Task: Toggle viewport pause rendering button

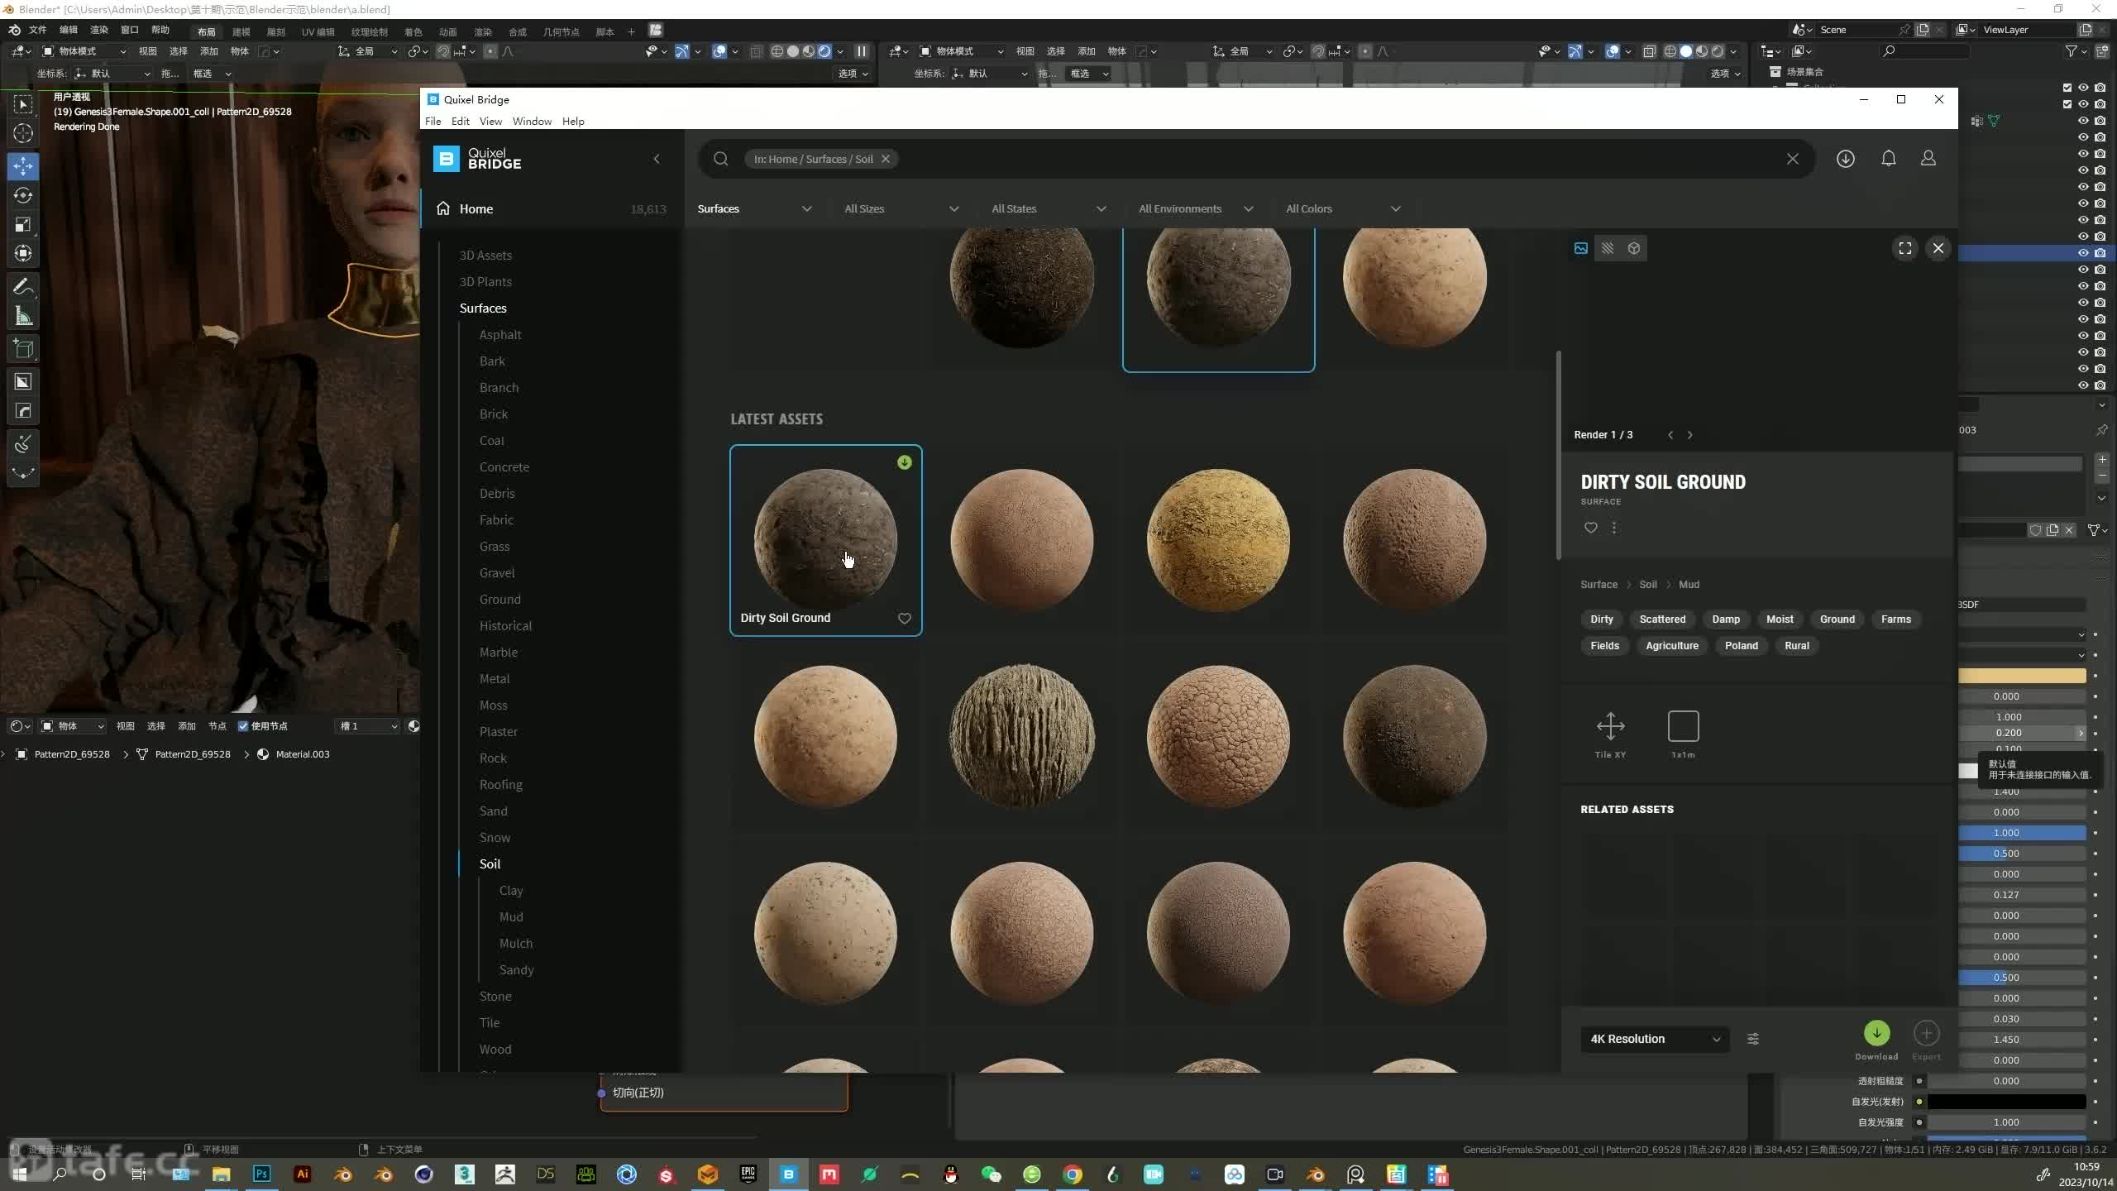Action: [x=862, y=51]
